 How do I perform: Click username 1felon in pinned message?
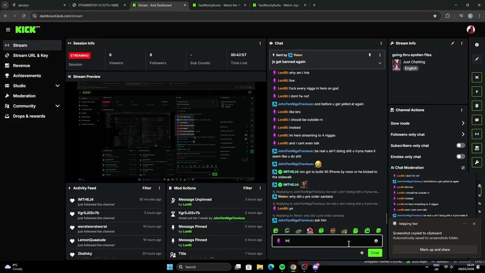click(298, 55)
